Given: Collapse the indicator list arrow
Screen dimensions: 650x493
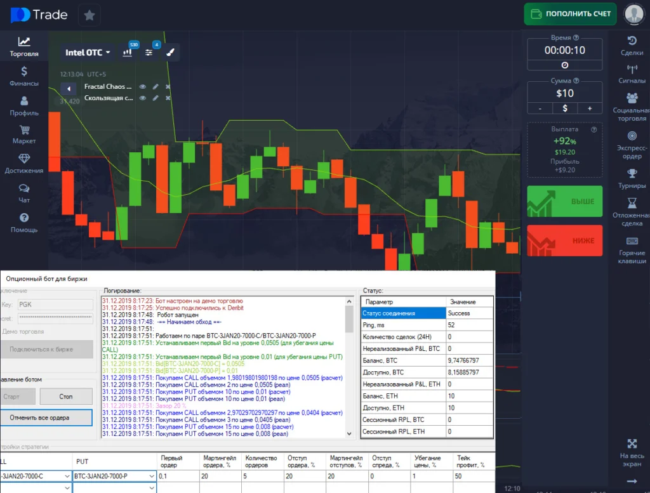Looking at the screenshot, I should (x=68, y=88).
